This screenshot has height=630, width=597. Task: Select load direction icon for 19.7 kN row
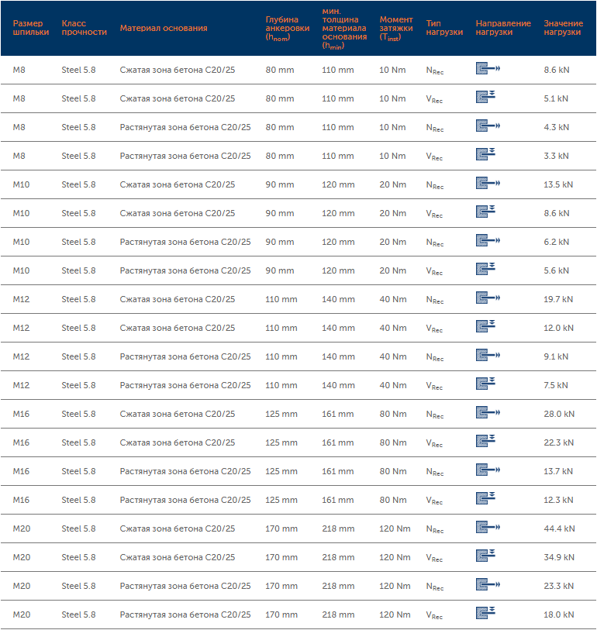(487, 299)
